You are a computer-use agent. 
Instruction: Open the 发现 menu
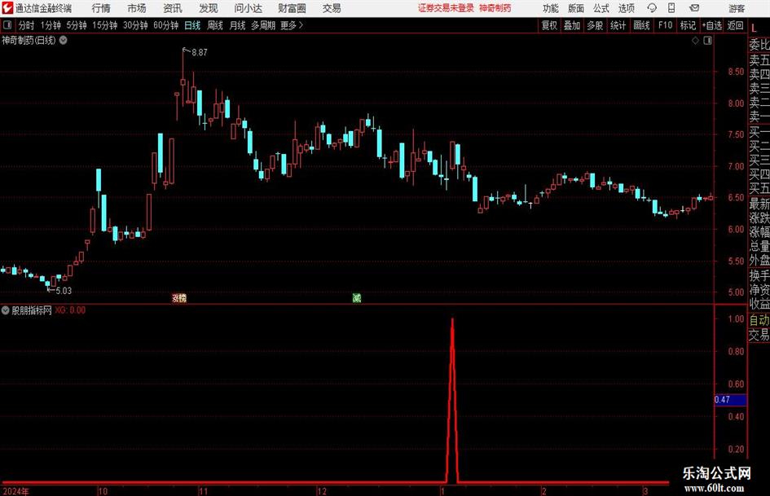pos(209,8)
